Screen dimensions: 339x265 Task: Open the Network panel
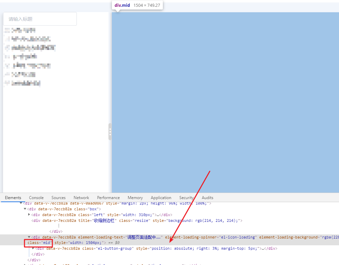(81, 197)
